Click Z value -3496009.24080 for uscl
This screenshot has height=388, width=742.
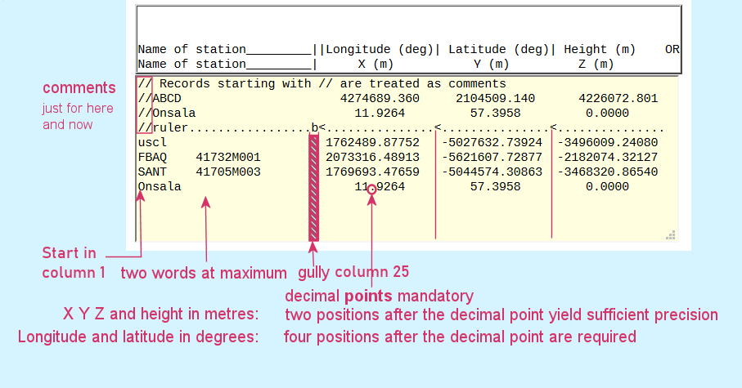click(x=608, y=142)
